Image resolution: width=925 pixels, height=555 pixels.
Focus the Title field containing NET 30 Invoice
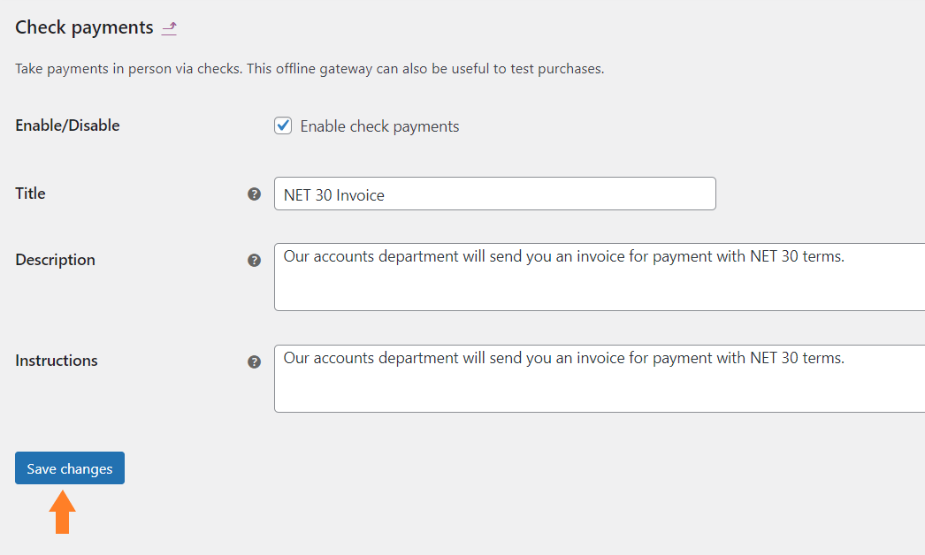coord(495,194)
